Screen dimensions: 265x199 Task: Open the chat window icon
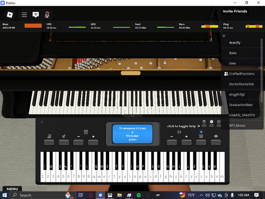pyautogui.click(x=36, y=15)
